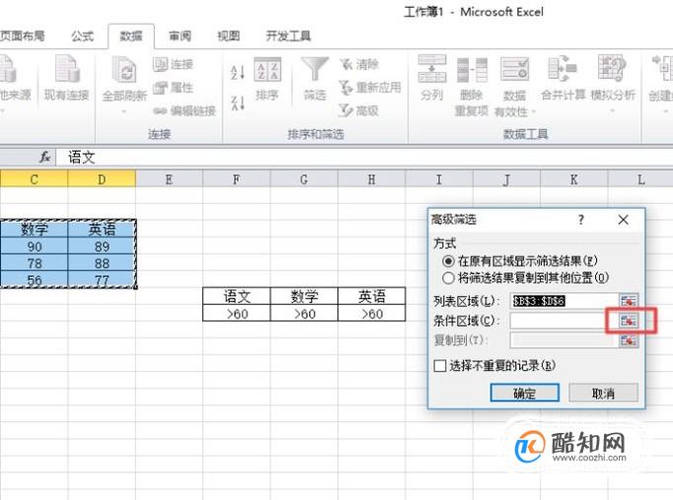Close the Advanced Filter dialog
Image resolution: width=673 pixels, height=500 pixels.
point(624,220)
